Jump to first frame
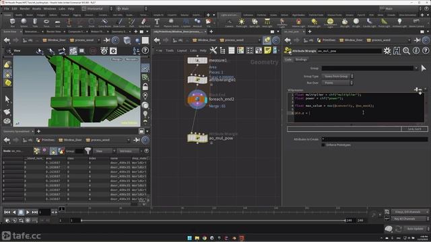431x242 pixels. (7, 212)
